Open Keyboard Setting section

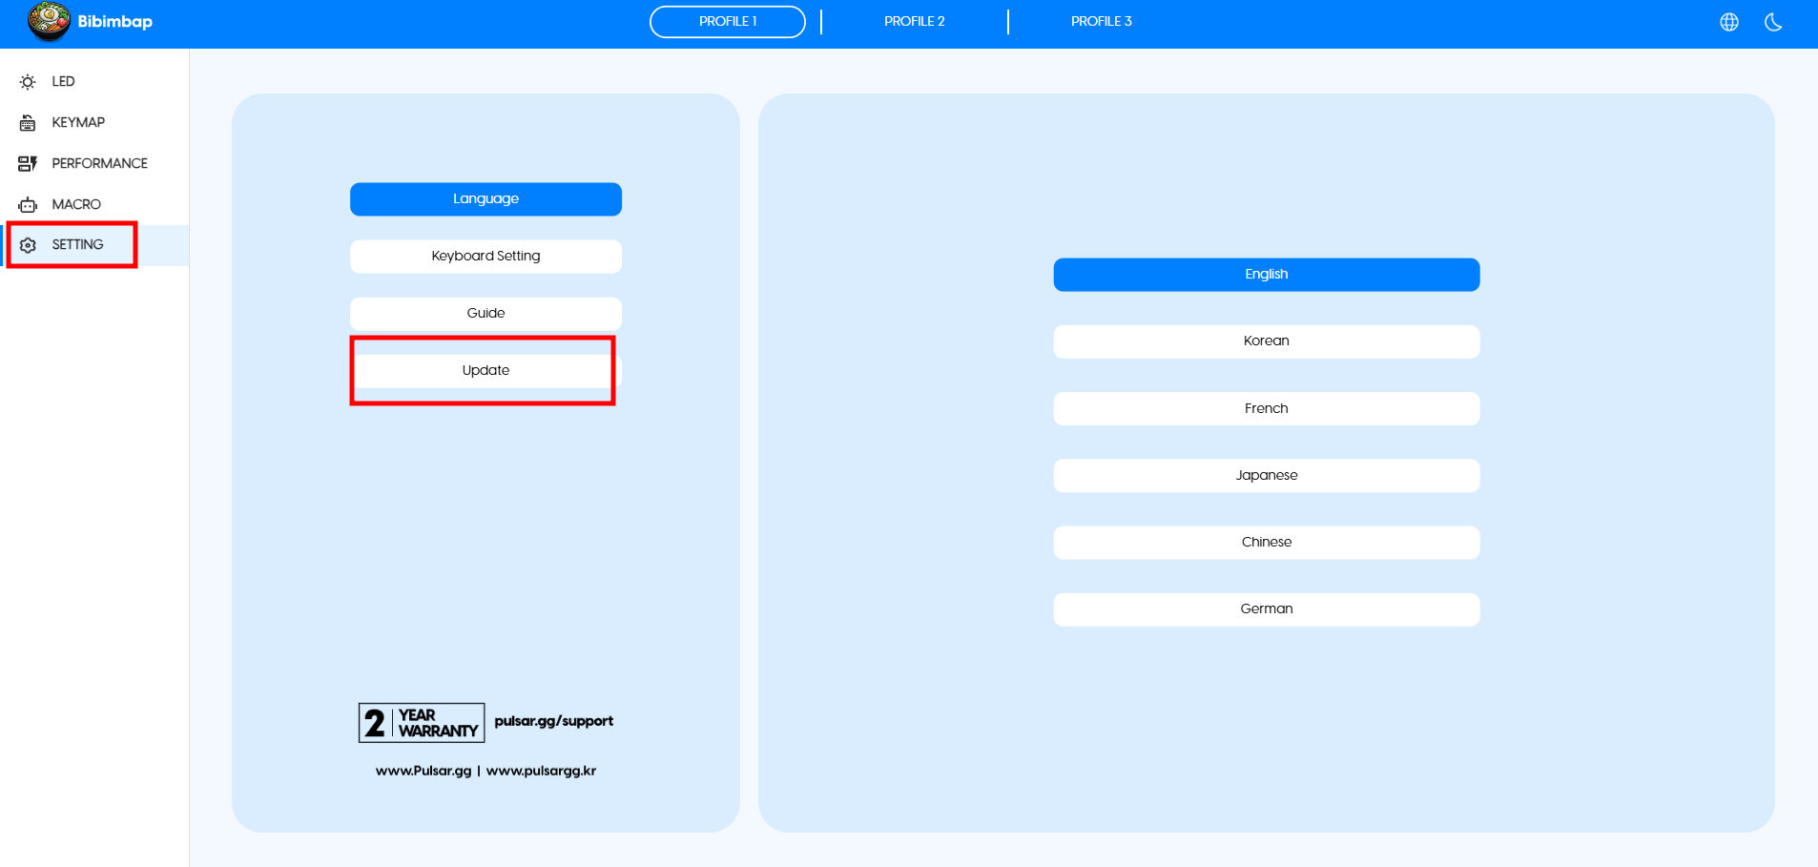click(485, 257)
